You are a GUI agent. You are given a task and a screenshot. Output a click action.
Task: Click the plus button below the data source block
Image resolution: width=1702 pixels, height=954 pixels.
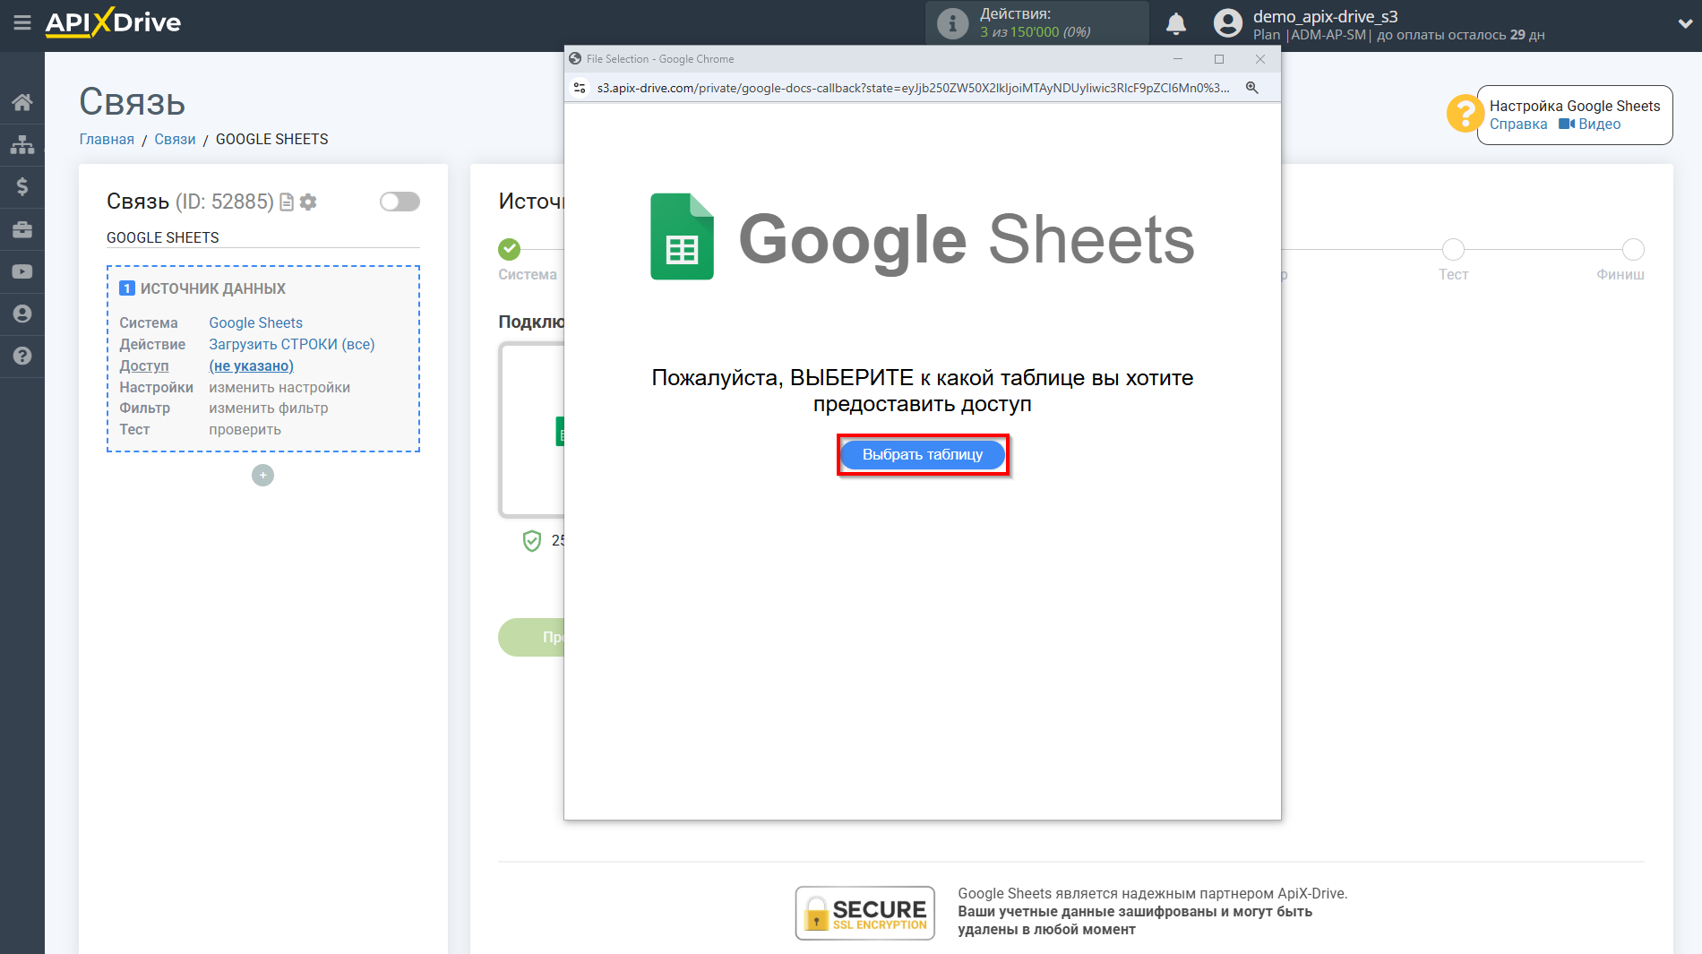[262, 475]
